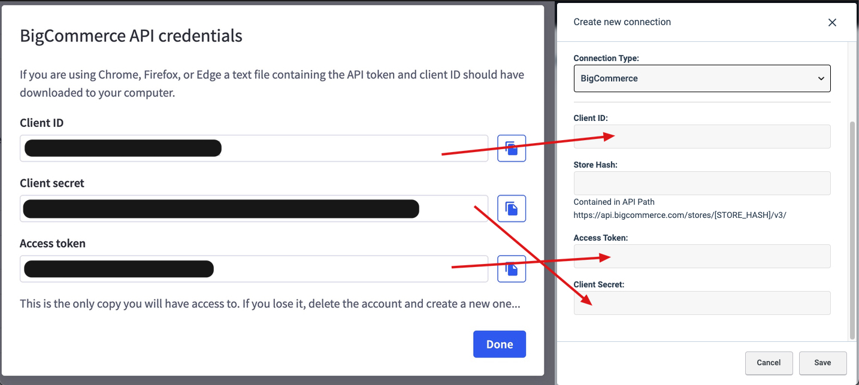Click the 'Store Hash:' label
This screenshot has width=859, height=385.
click(595, 165)
